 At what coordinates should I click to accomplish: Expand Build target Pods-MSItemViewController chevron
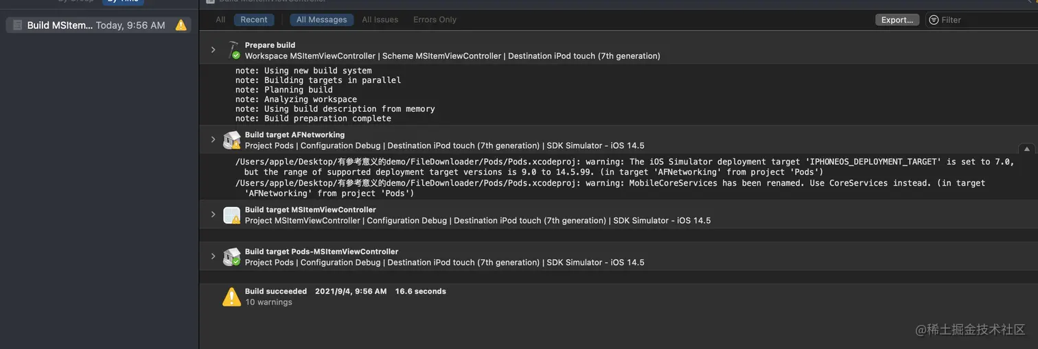[213, 256]
